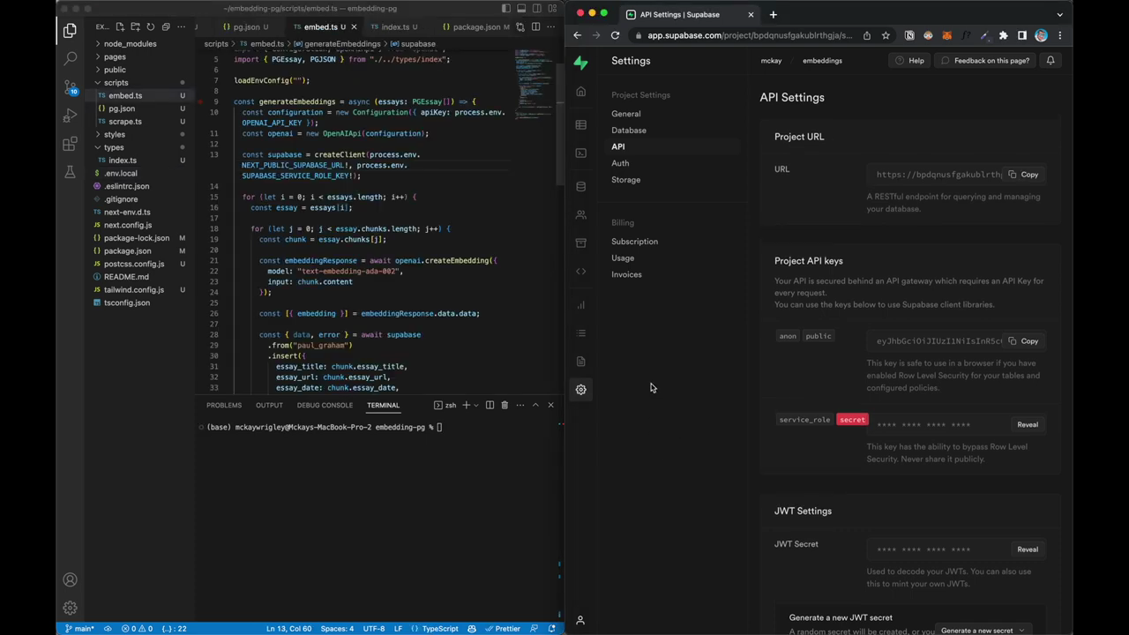Copy the anon public API key

coord(1023,341)
